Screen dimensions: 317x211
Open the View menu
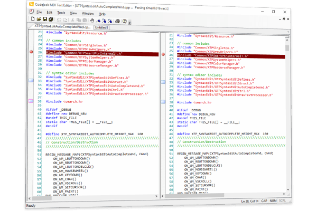(x=73, y=13)
